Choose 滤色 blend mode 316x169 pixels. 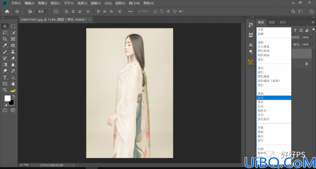260,72
